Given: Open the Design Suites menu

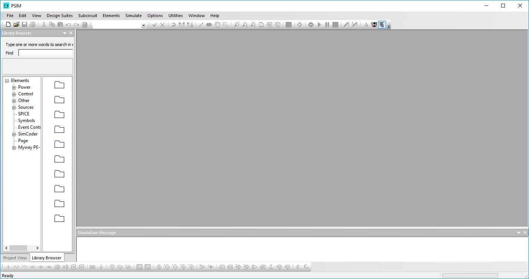Looking at the screenshot, I should 60,16.
